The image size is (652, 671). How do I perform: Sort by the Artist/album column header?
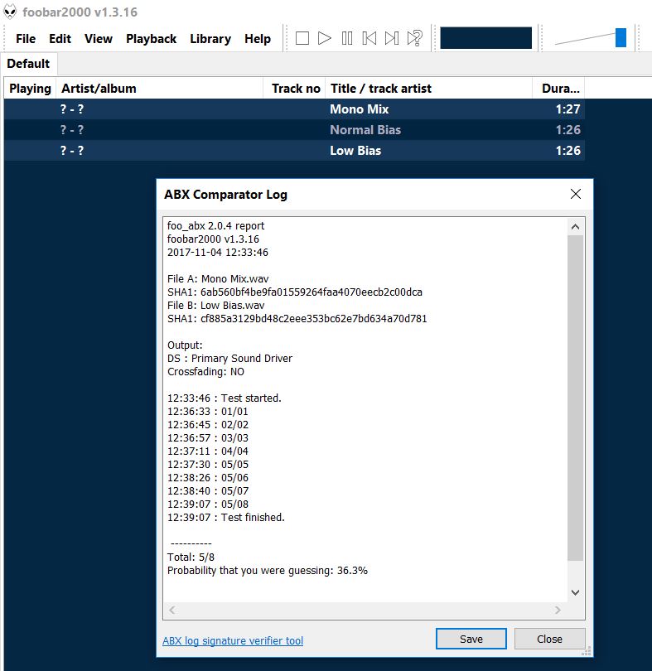pos(160,89)
